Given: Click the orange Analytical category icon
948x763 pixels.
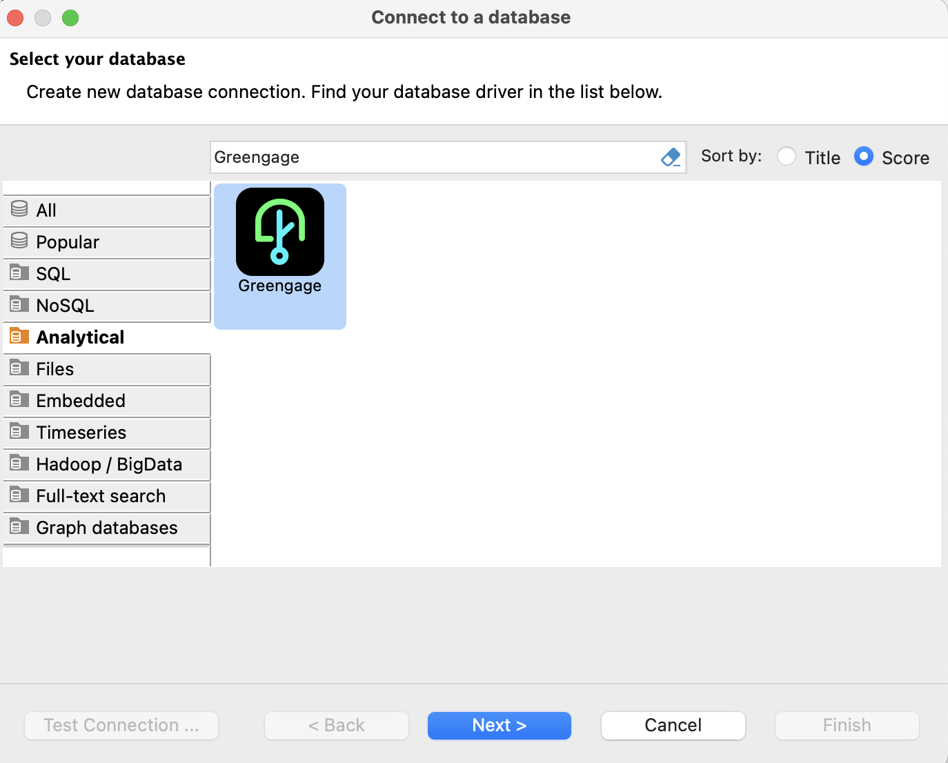Looking at the screenshot, I should pyautogui.click(x=17, y=337).
